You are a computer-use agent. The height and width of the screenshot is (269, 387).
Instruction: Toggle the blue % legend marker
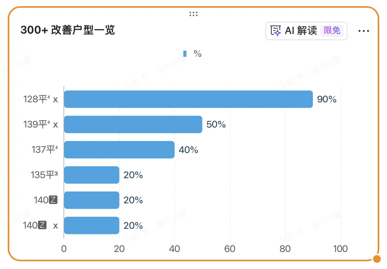pos(185,53)
